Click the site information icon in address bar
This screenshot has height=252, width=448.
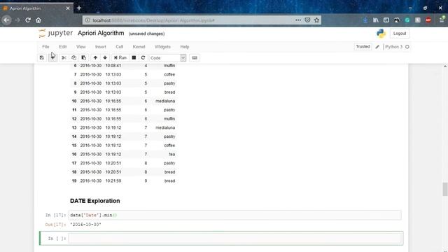click(x=87, y=20)
